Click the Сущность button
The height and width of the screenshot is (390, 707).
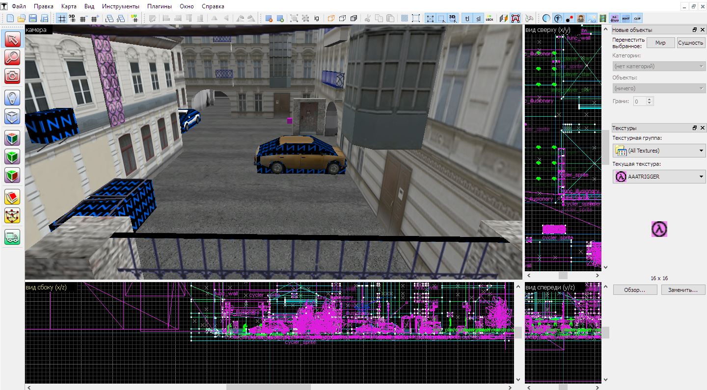pos(691,43)
